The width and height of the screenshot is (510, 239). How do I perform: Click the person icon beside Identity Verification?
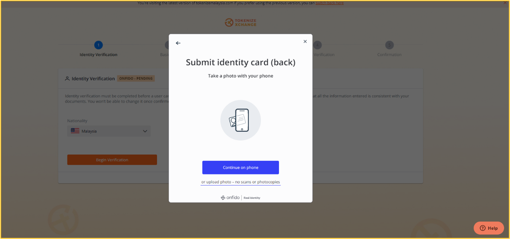pos(67,79)
